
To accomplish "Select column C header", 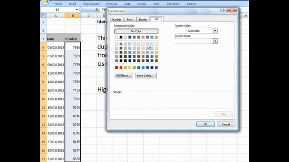I will [x=89, y=16].
